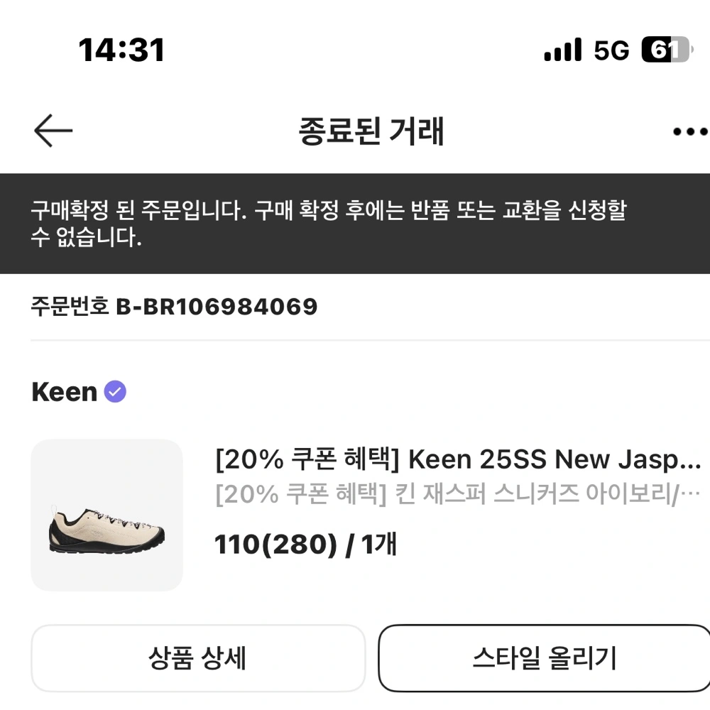Tap the battery level icon

[x=665, y=50]
